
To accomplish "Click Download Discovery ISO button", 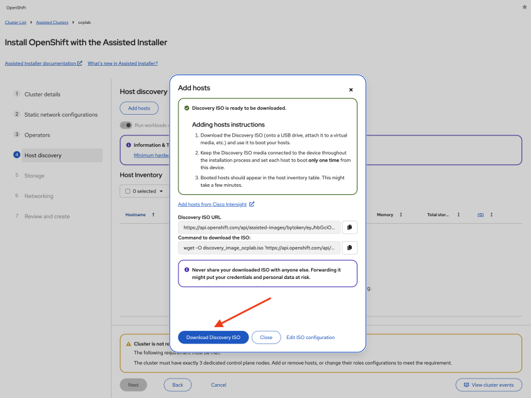I will click(213, 337).
